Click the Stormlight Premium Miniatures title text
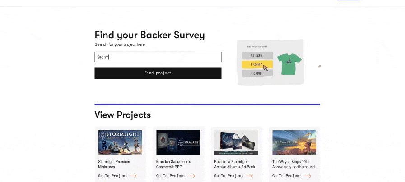Screen dimensions: 405x182 (114, 164)
